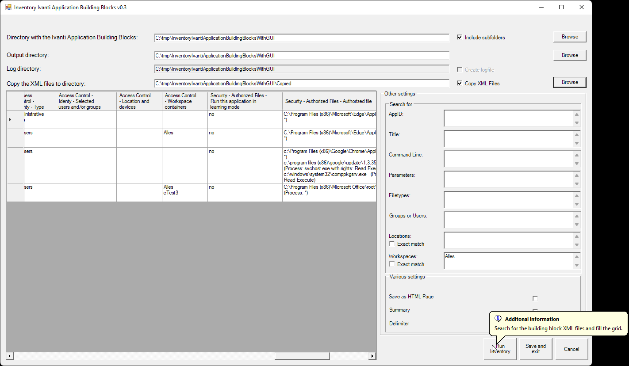Click the Save and exit button
The image size is (629, 366).
(535, 349)
